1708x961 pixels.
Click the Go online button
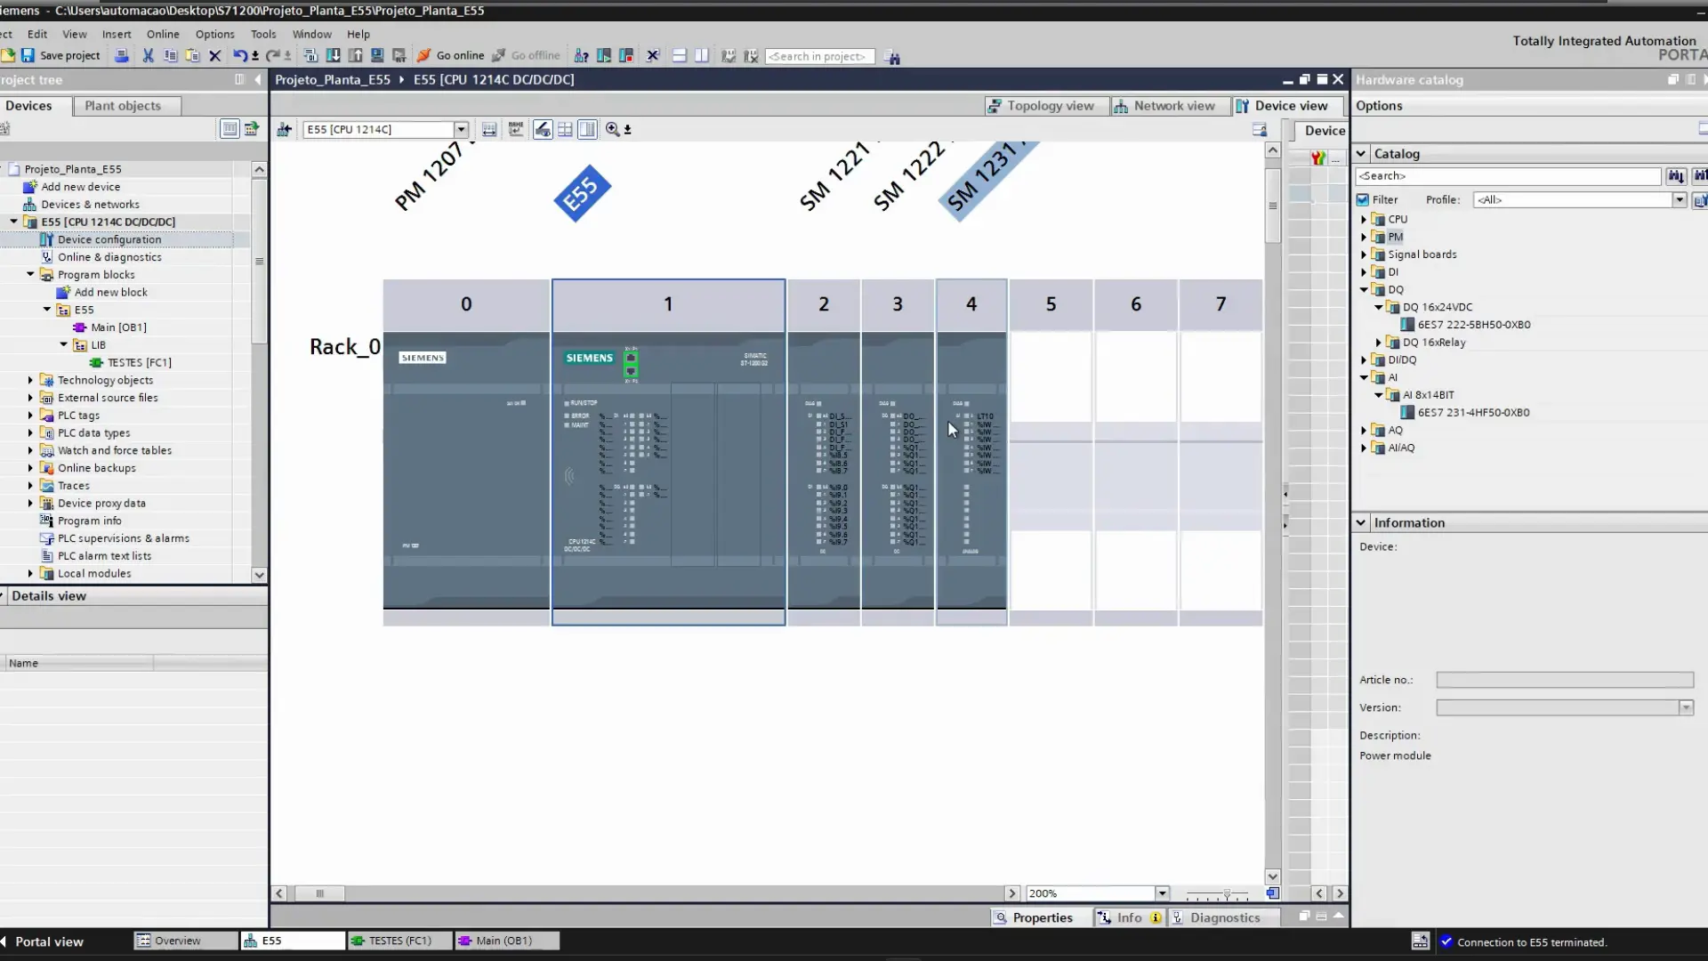point(451,55)
